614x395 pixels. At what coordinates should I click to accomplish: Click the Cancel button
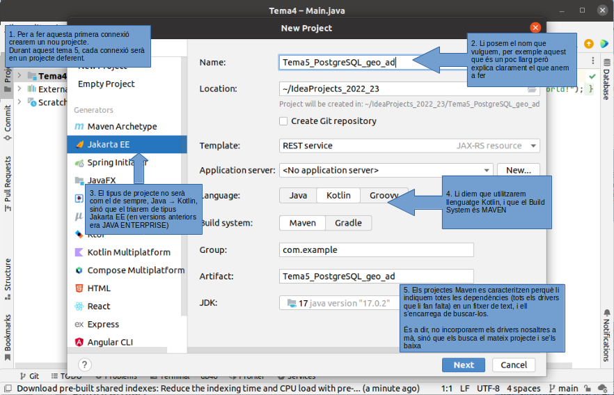point(514,365)
